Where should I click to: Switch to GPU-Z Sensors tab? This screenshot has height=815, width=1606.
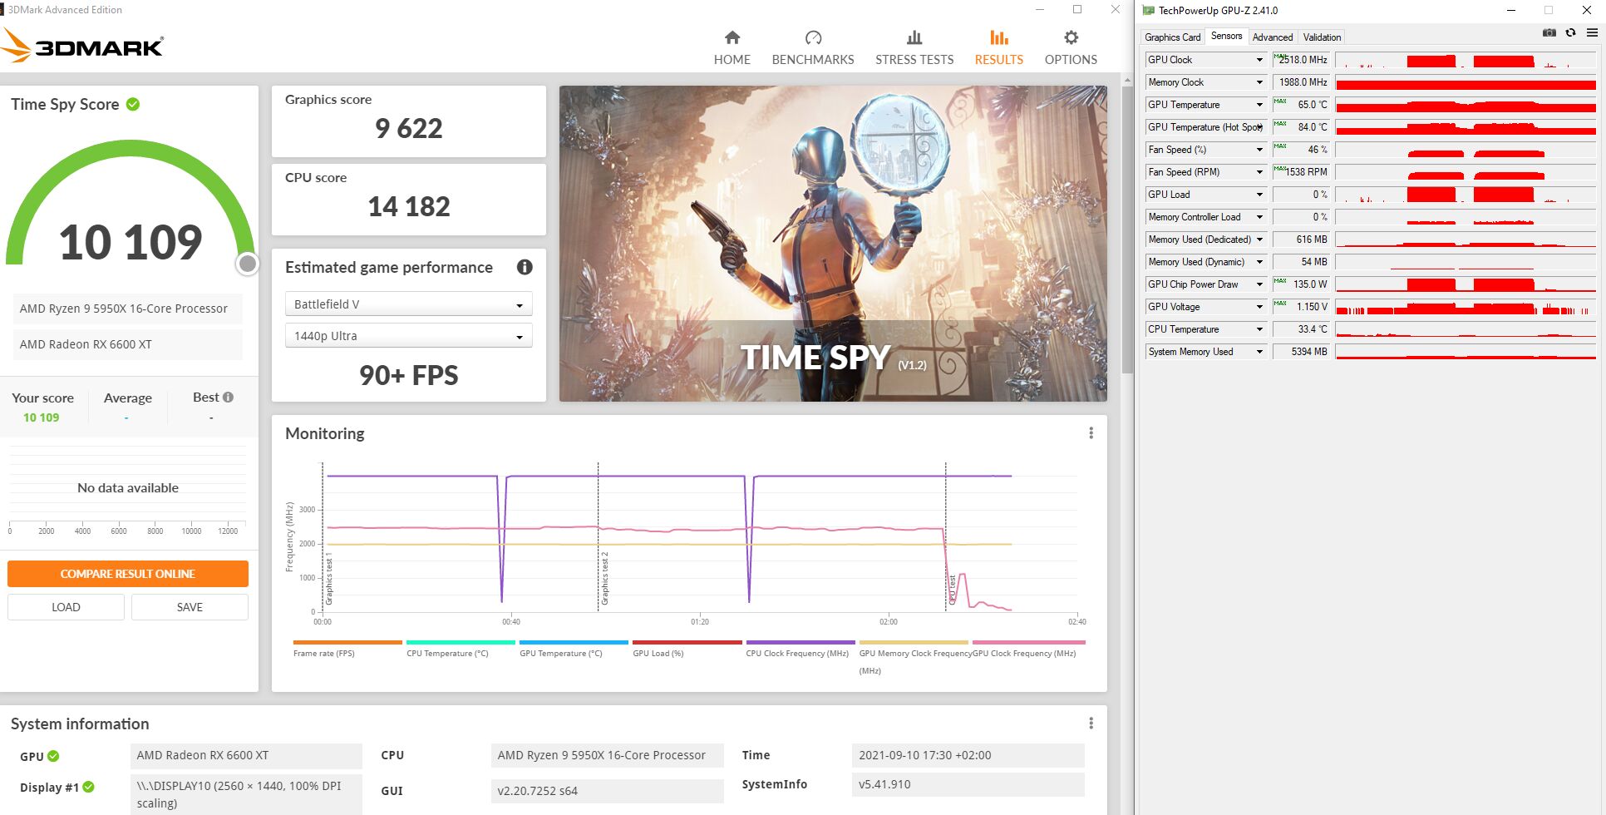[x=1226, y=36]
